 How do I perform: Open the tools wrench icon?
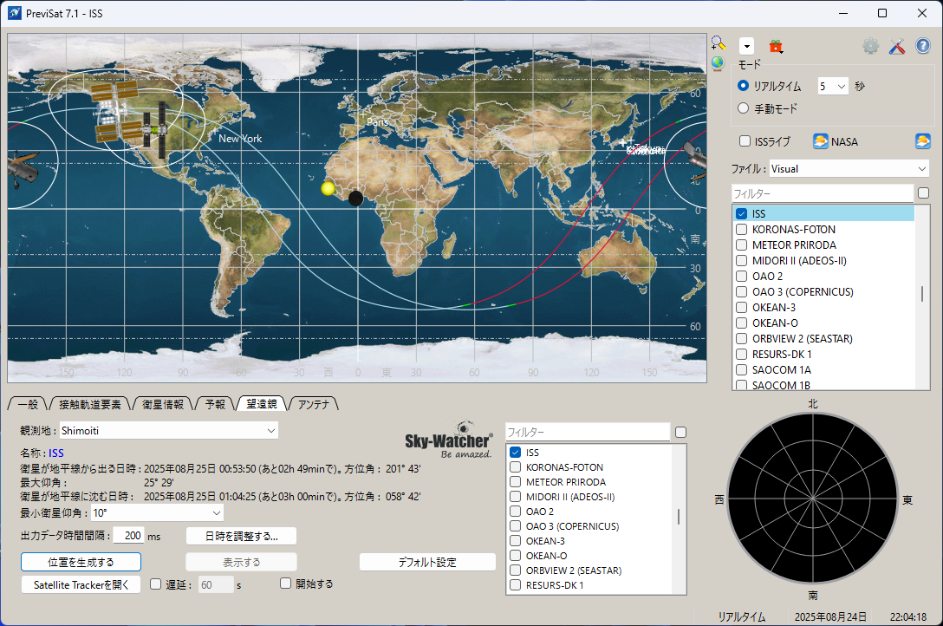coord(897,46)
